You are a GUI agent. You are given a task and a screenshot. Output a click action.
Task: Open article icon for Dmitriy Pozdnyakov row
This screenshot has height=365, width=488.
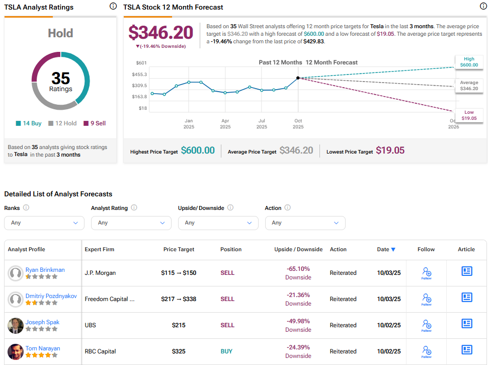466,298
